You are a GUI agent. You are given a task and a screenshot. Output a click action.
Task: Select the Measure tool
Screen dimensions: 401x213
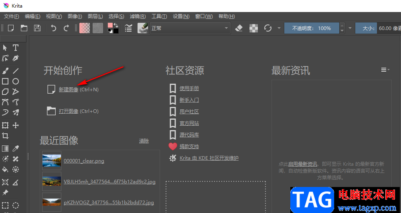pos(16,182)
